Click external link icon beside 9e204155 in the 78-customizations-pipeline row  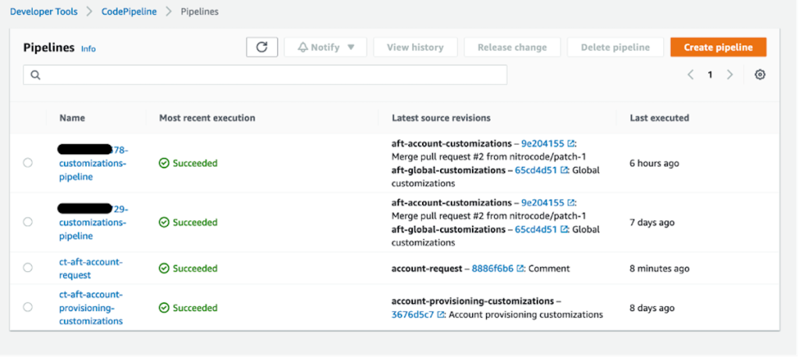[x=571, y=143]
